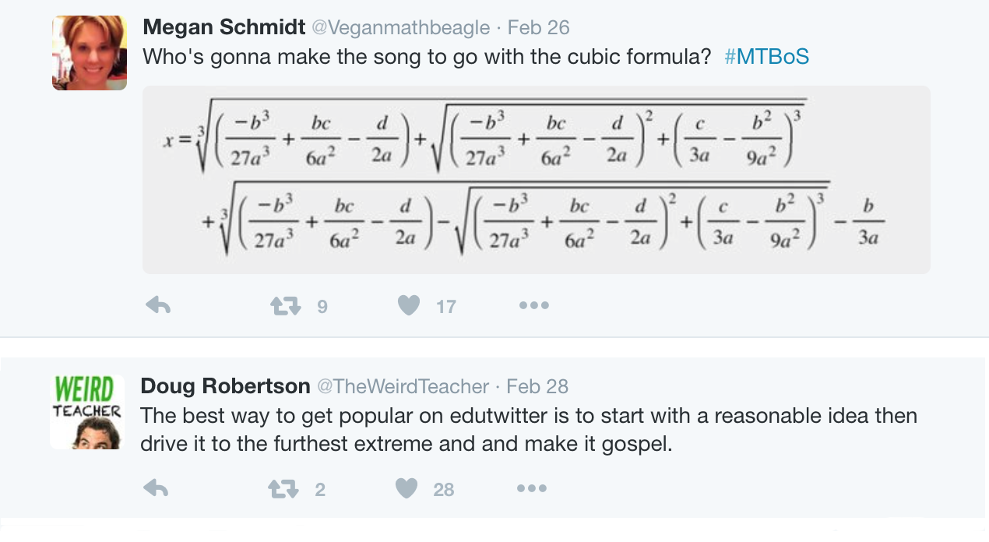Retweet Doug Robertson's edutwitter tweet
Image resolution: width=989 pixels, height=542 pixels.
coord(282,489)
